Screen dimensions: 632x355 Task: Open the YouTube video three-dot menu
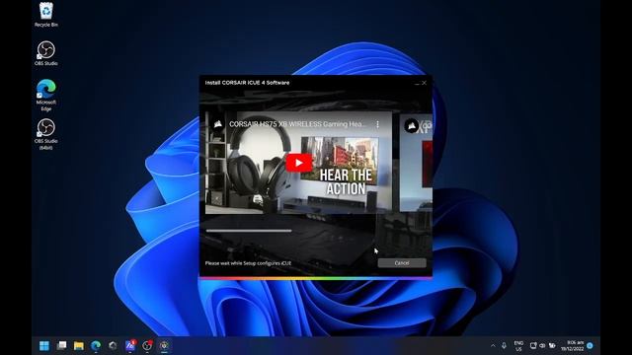[x=377, y=124]
